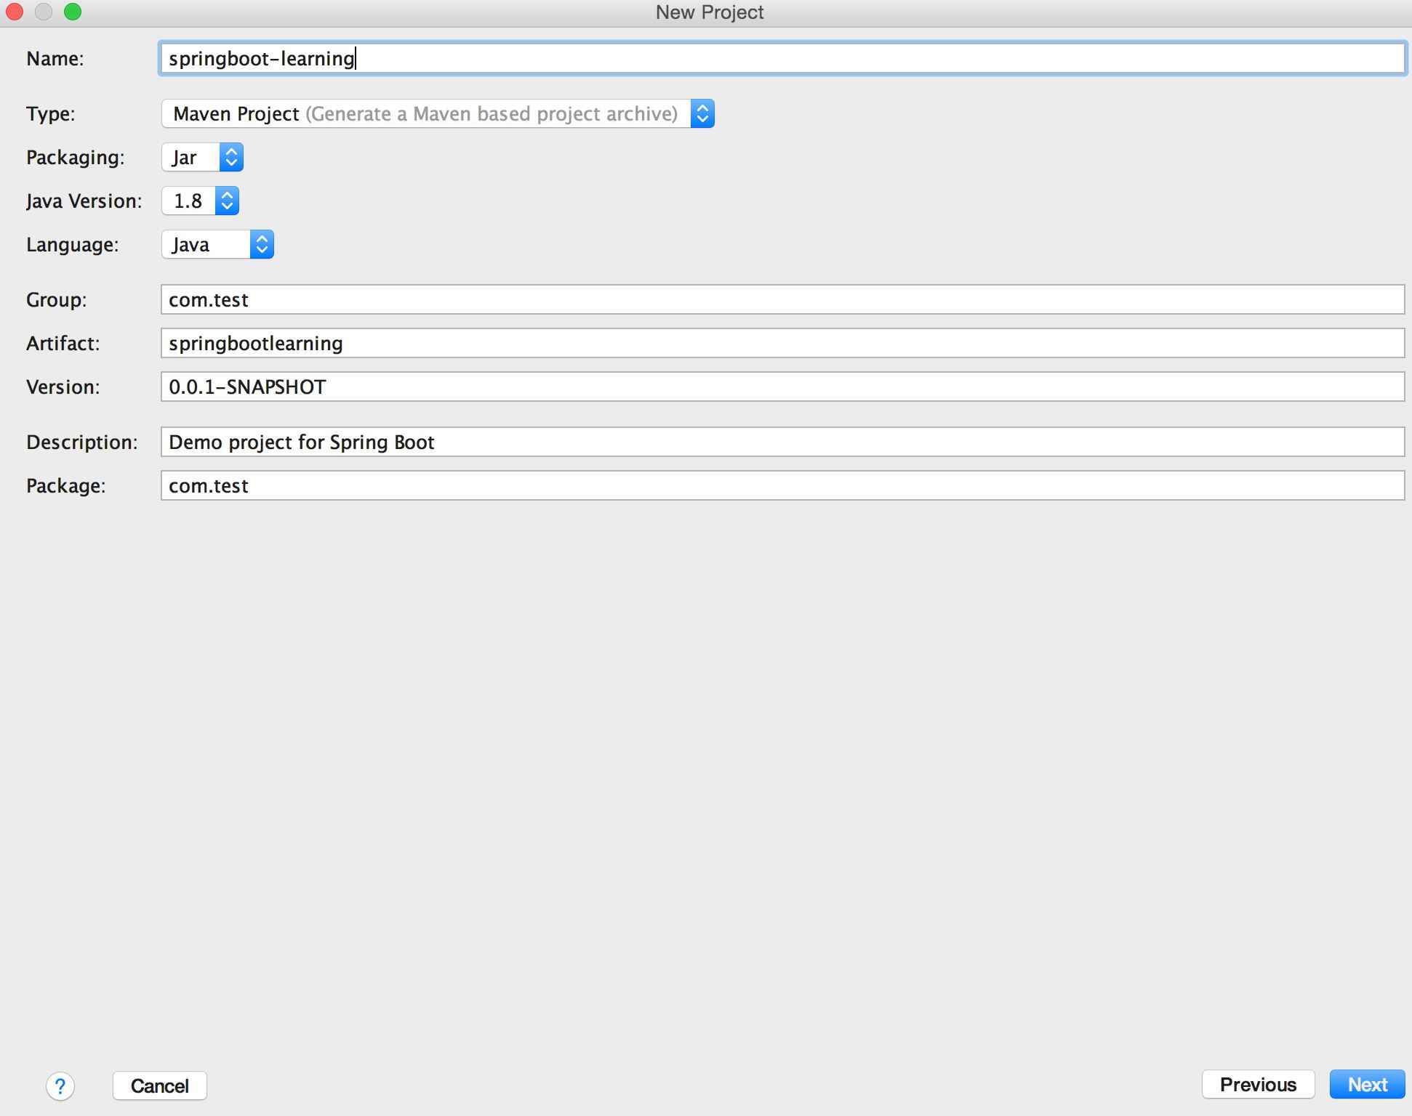Click the New Project title bar
Screen dimensions: 1412x1116
(x=709, y=12)
